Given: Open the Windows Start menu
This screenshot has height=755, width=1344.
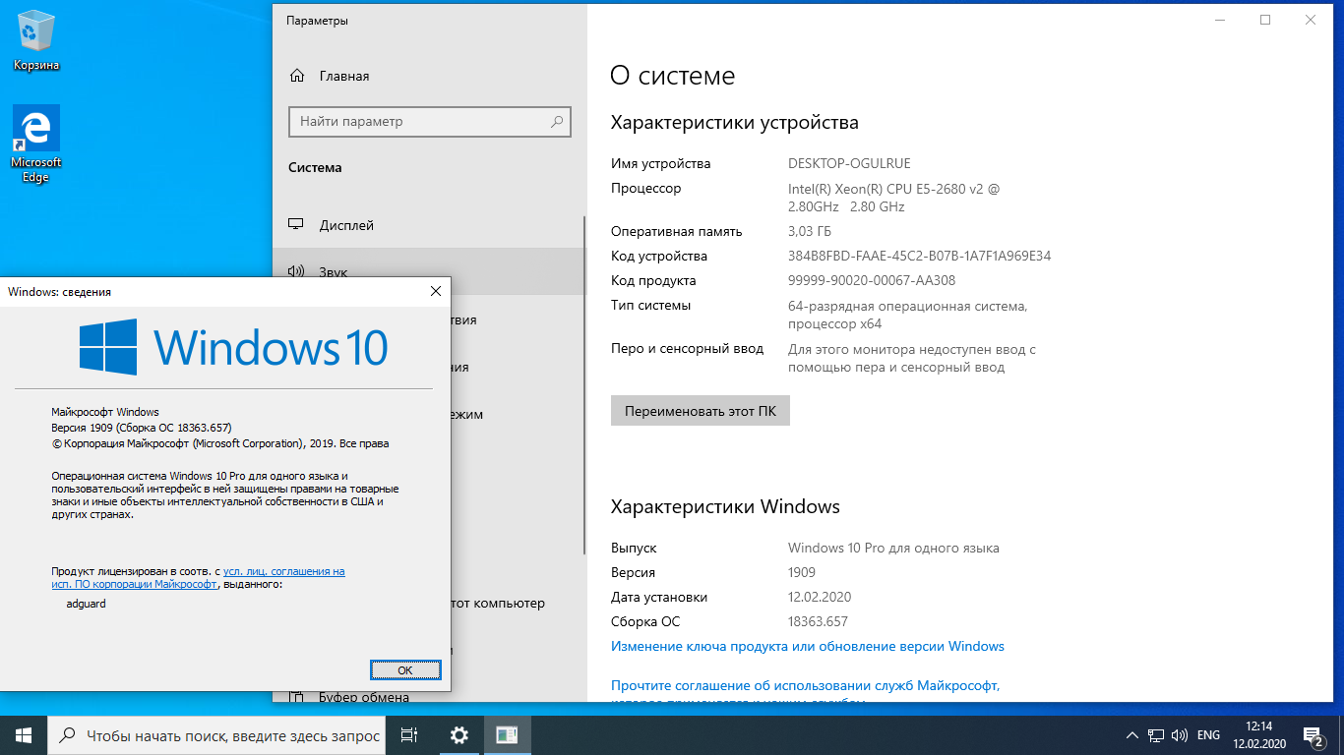Looking at the screenshot, I should click(24, 735).
